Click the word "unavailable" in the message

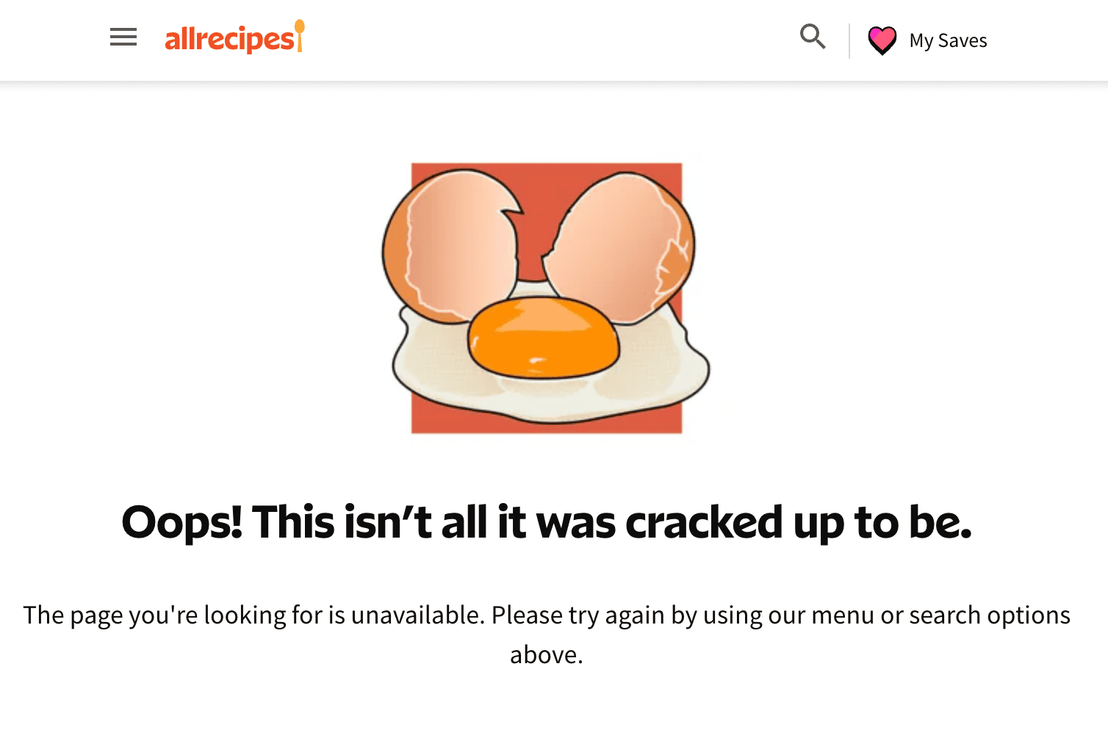point(416,615)
